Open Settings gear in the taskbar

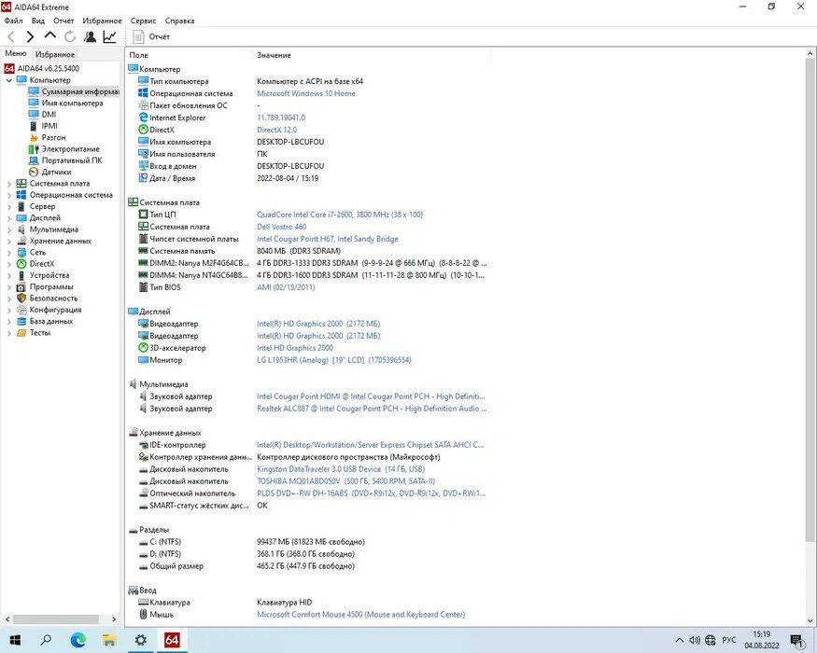(x=141, y=640)
